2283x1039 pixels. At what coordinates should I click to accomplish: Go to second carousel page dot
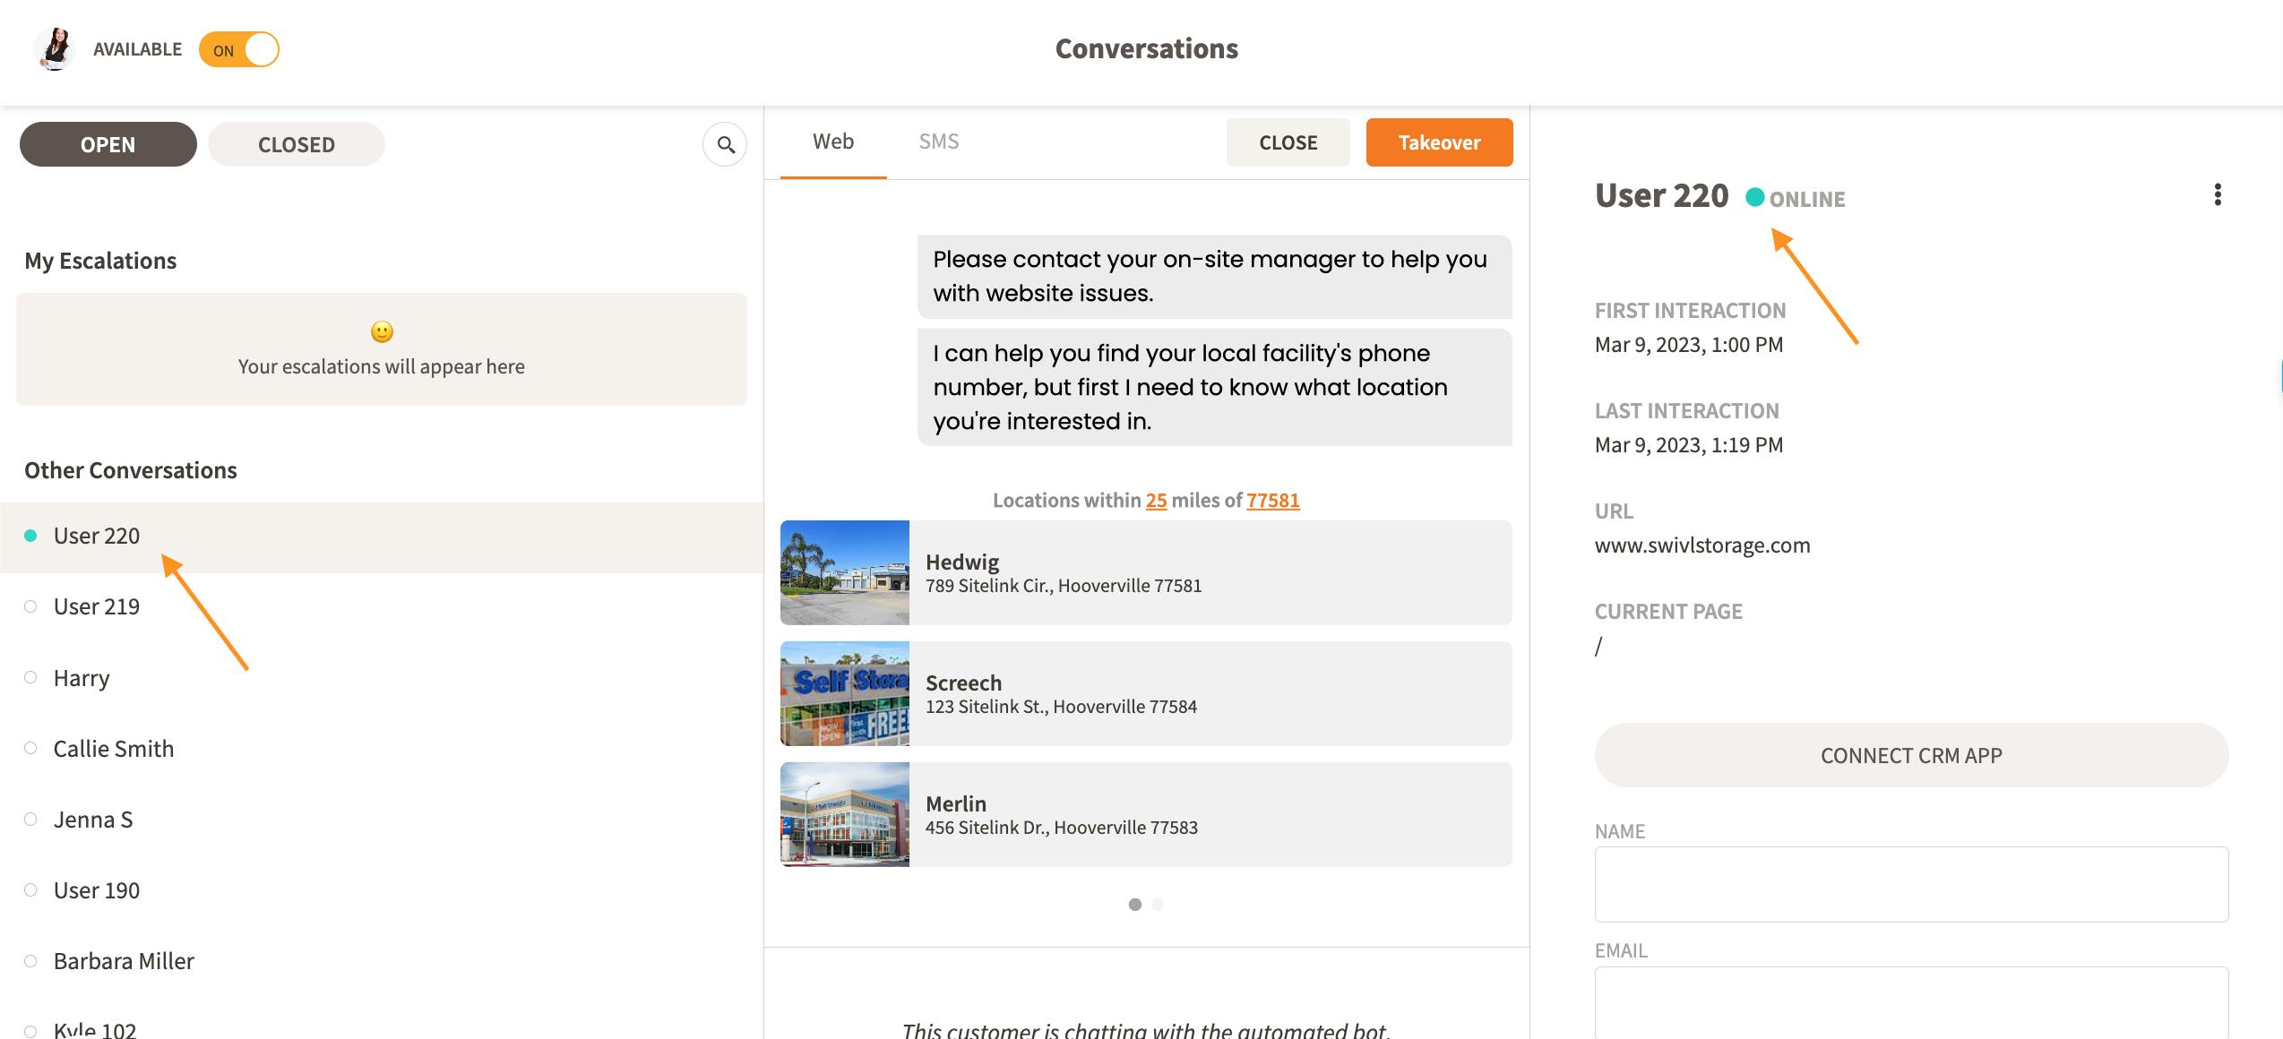1158,905
